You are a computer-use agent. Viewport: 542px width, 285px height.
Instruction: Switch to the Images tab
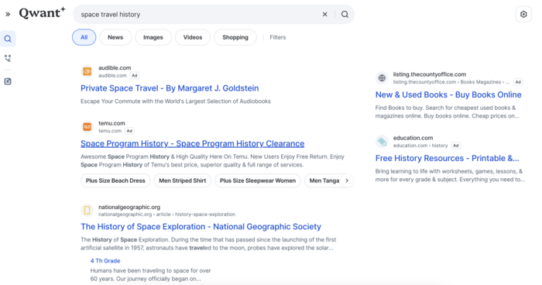click(x=153, y=37)
